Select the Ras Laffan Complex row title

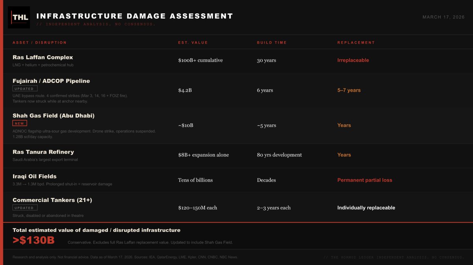(x=43, y=57)
